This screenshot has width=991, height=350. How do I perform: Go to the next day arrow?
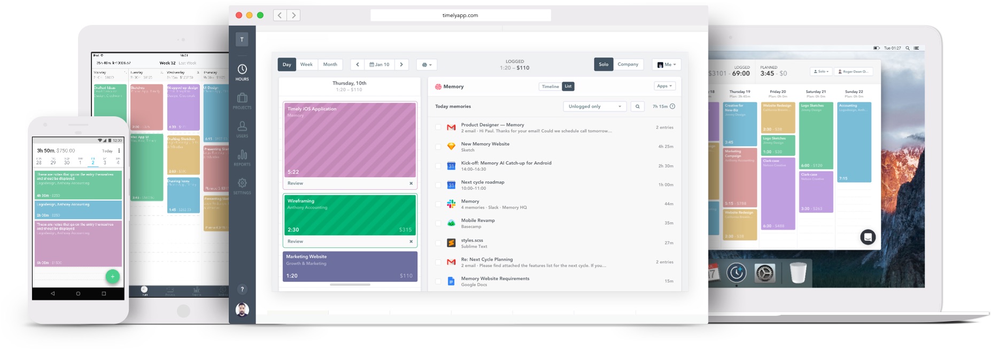pyautogui.click(x=401, y=65)
